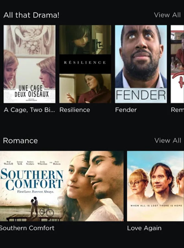Open the Une Cage Deux Oiseaux poster
The width and height of the screenshot is (184, 248).
click(x=29, y=64)
